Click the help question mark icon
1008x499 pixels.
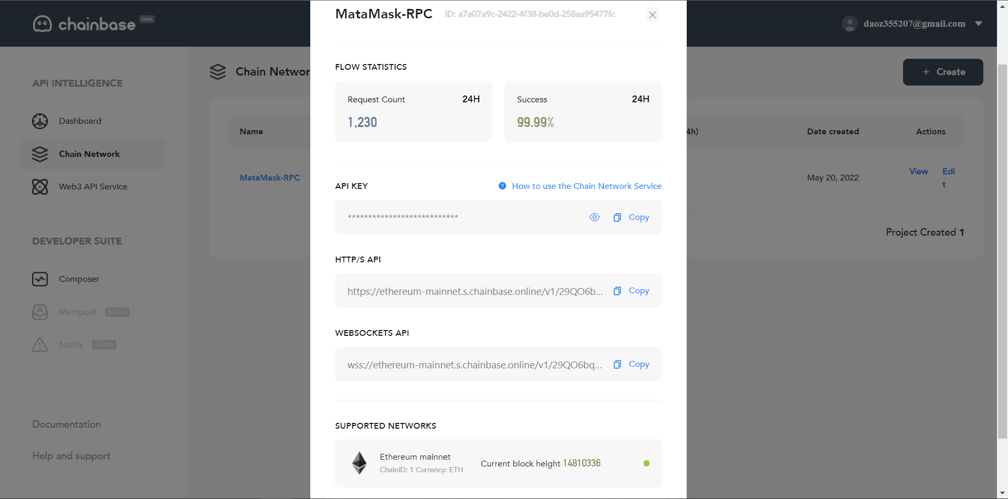(x=502, y=186)
